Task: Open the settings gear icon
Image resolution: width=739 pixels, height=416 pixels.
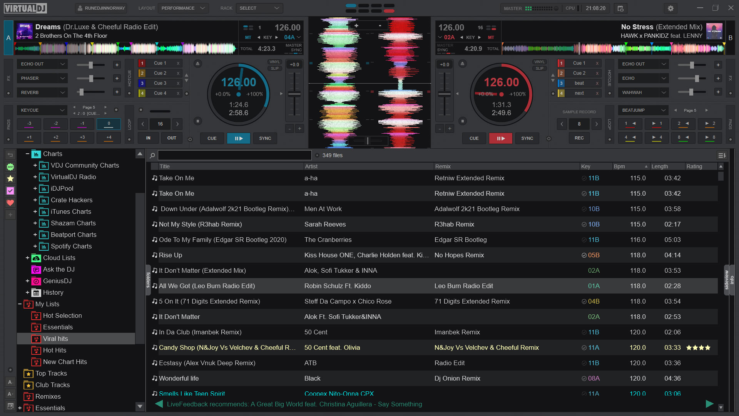Action: point(670,8)
